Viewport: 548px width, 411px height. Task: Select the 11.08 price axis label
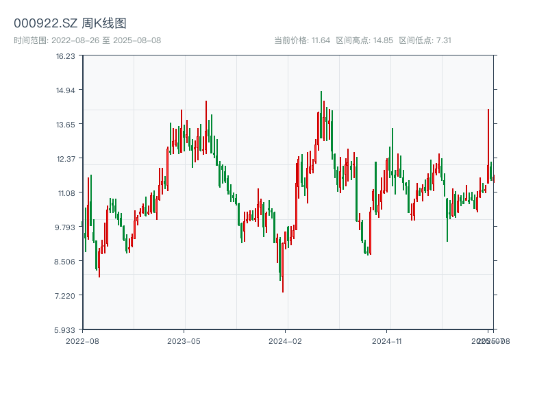66,193
